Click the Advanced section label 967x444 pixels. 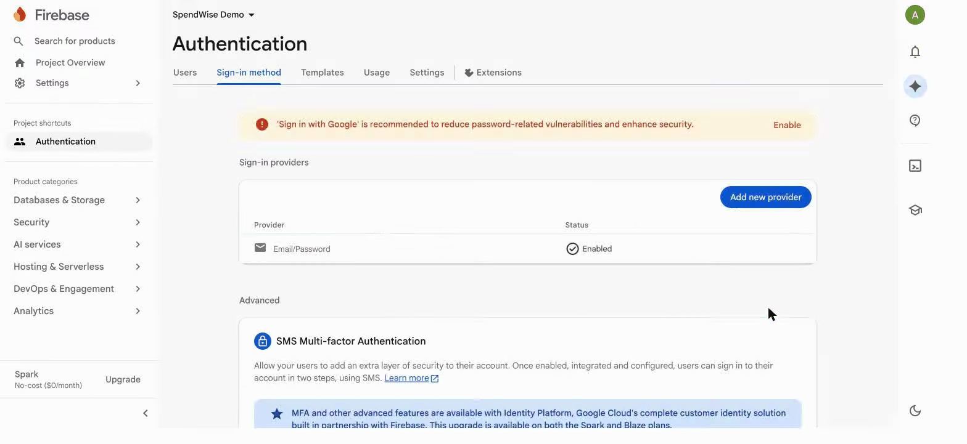pyautogui.click(x=259, y=301)
